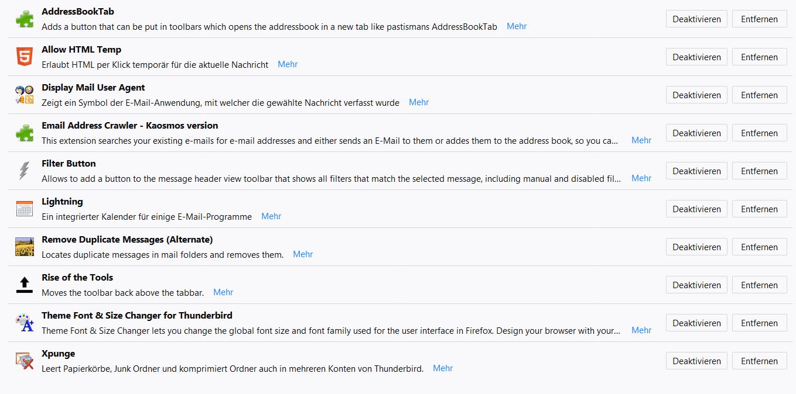Disable the Lightning calendar add-on
This screenshot has width=796, height=394.
[x=696, y=209]
